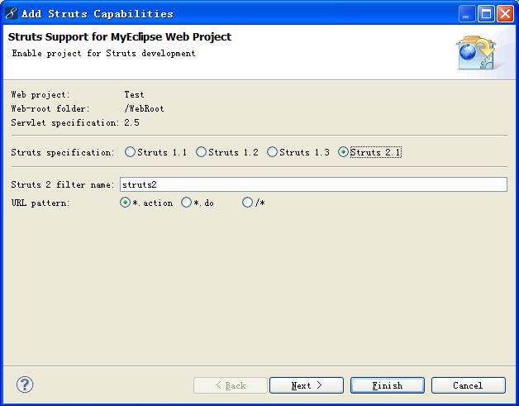This screenshot has width=519, height=406.
Task: Close the Add Struts Capabilities window
Action: pyautogui.click(x=506, y=14)
